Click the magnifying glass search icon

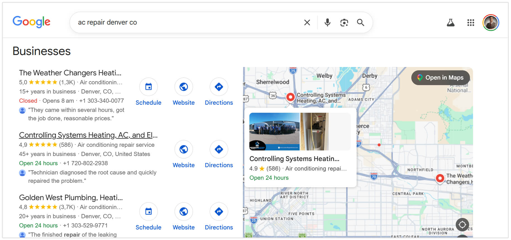pos(360,22)
